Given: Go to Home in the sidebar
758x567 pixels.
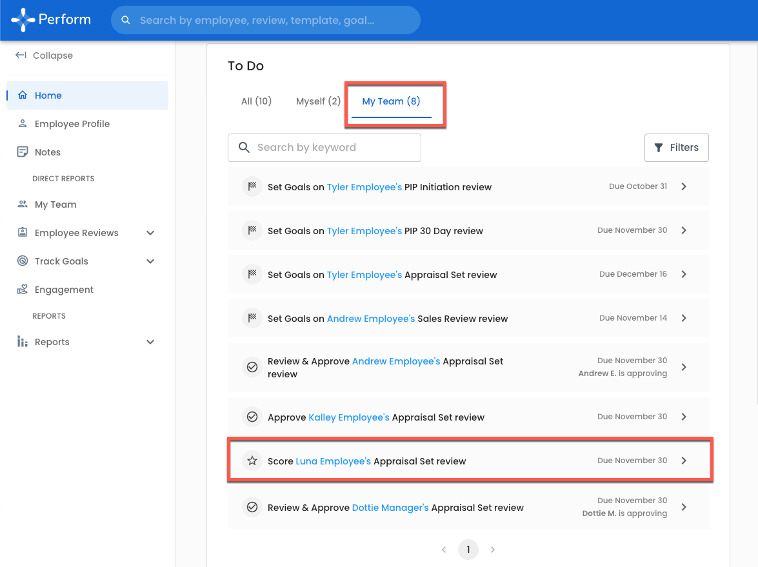Looking at the screenshot, I should (87, 95).
